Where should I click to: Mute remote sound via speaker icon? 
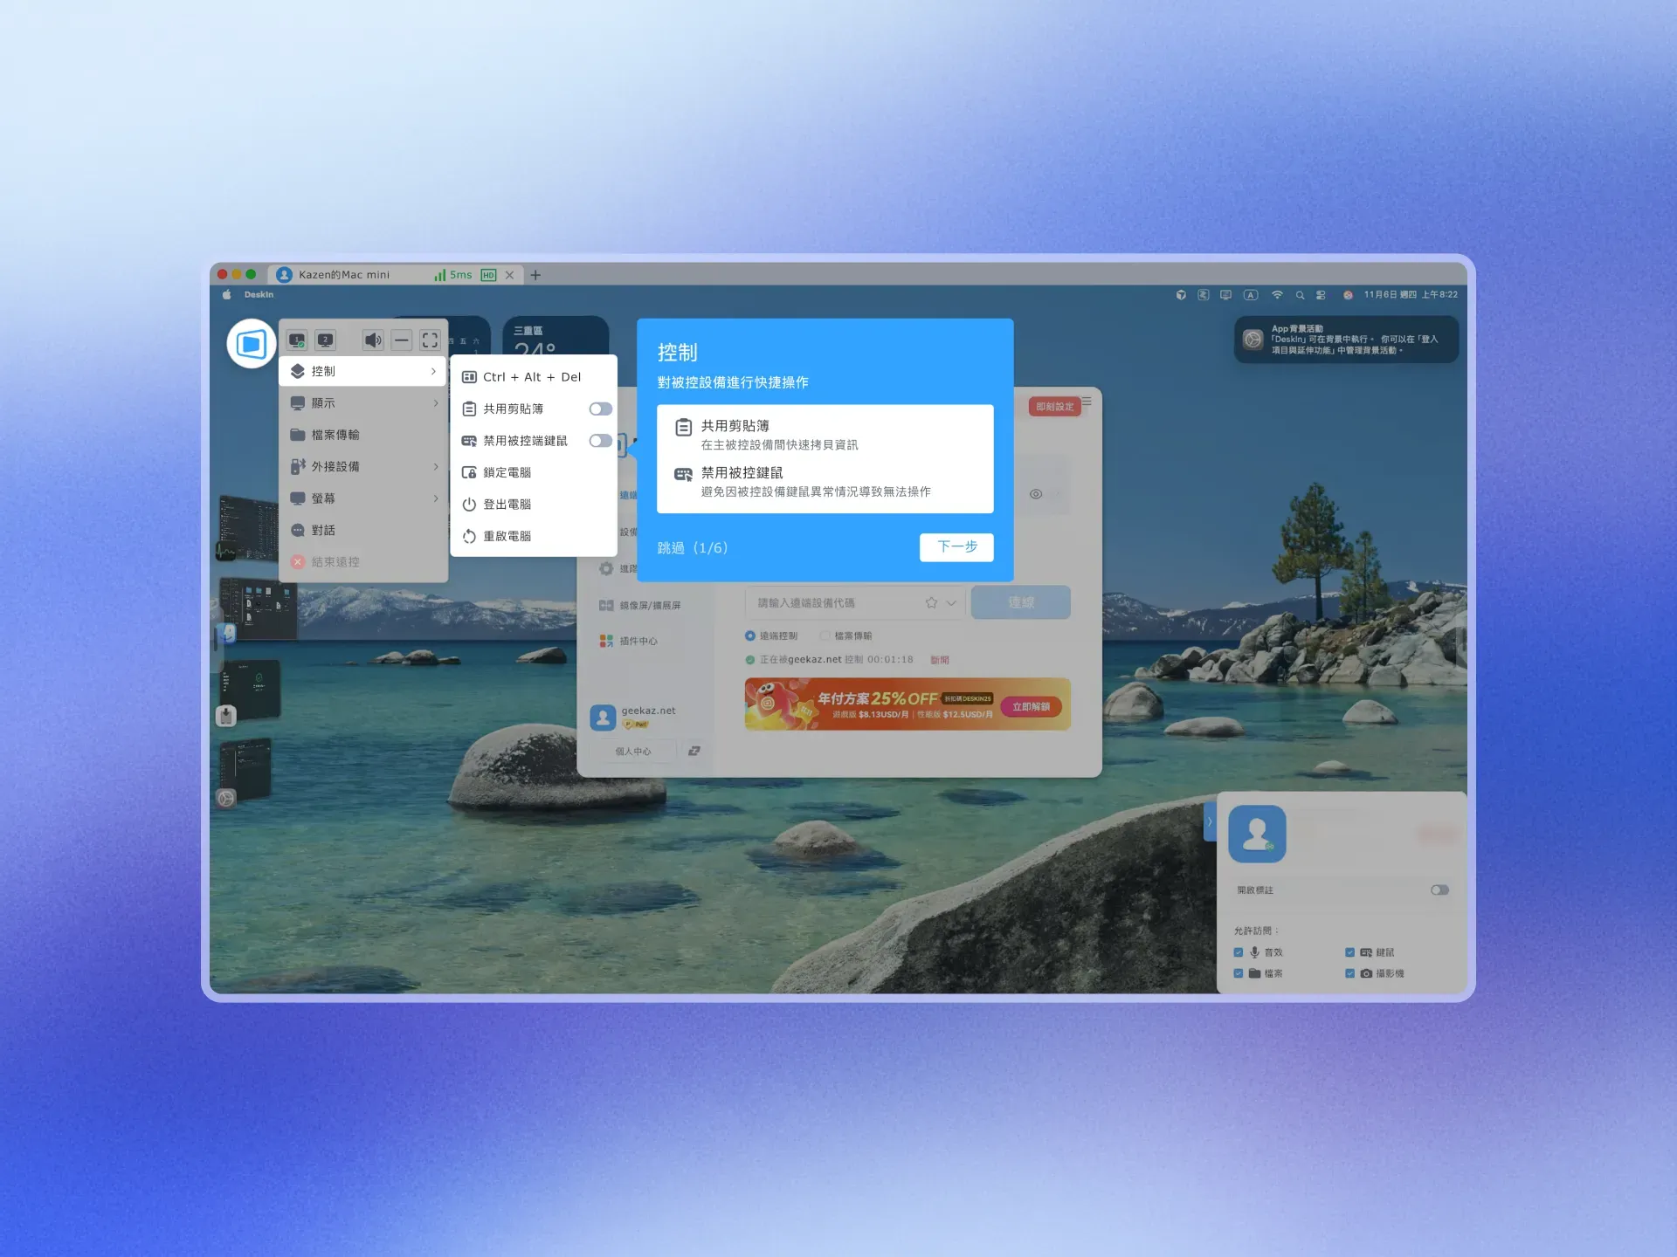373,340
